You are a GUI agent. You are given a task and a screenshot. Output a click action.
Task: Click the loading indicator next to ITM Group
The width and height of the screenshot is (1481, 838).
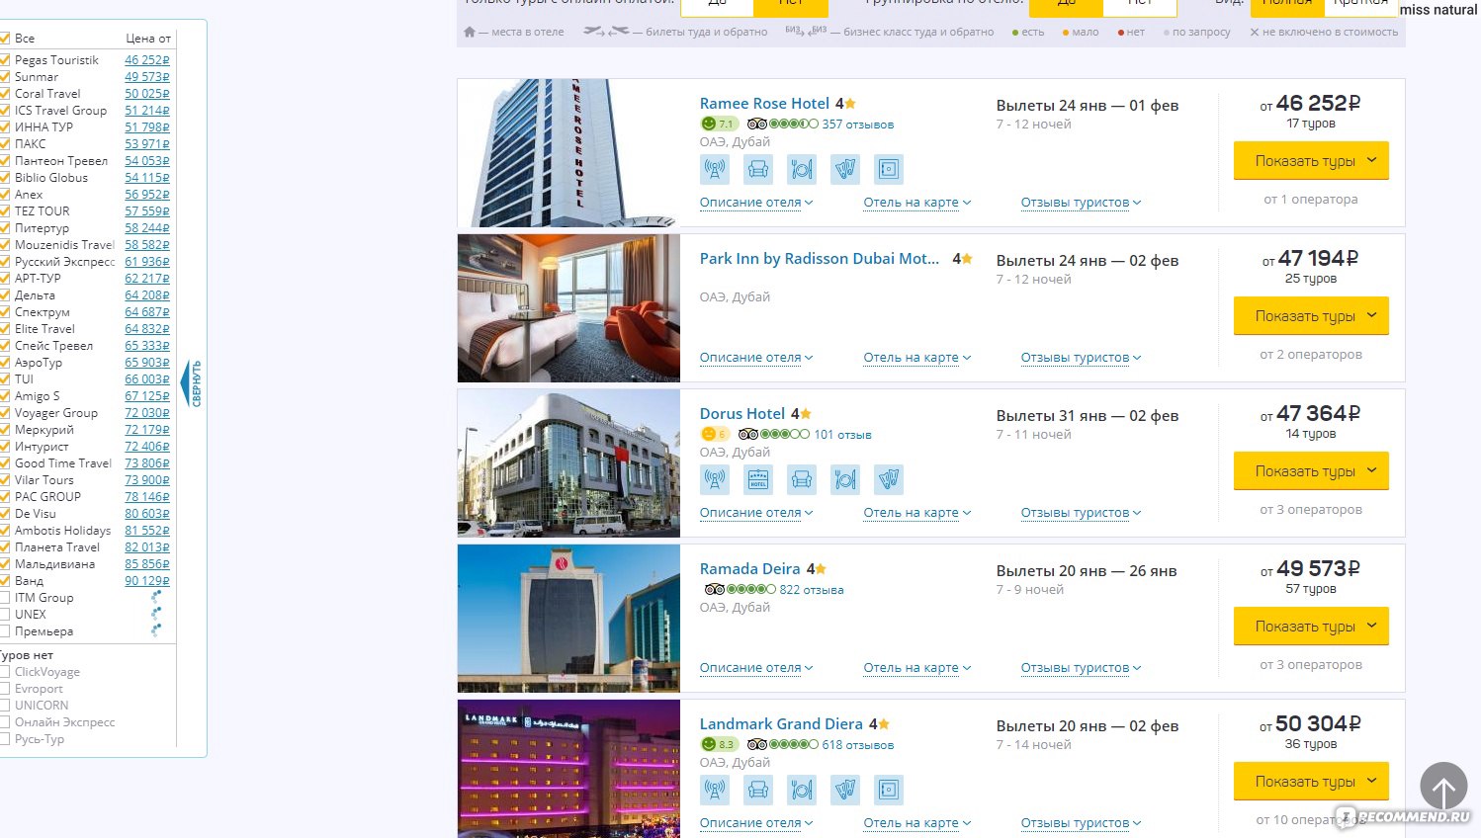coord(155,597)
